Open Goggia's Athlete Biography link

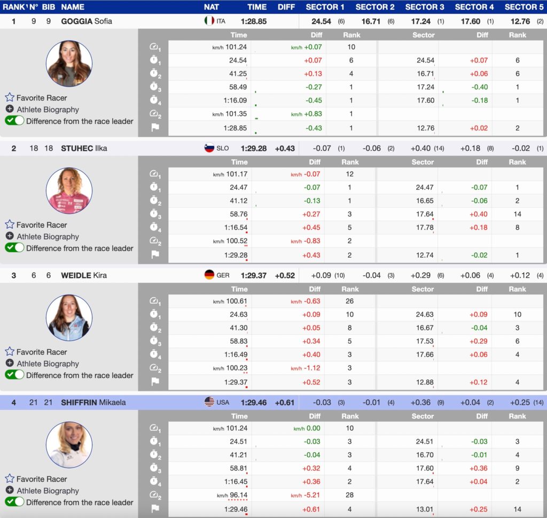[48, 110]
